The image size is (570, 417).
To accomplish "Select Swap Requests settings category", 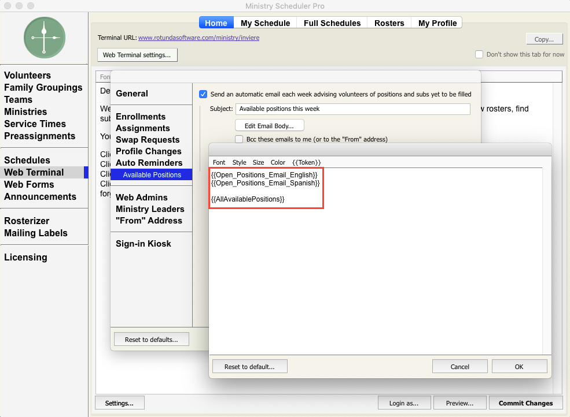I will pyautogui.click(x=148, y=140).
